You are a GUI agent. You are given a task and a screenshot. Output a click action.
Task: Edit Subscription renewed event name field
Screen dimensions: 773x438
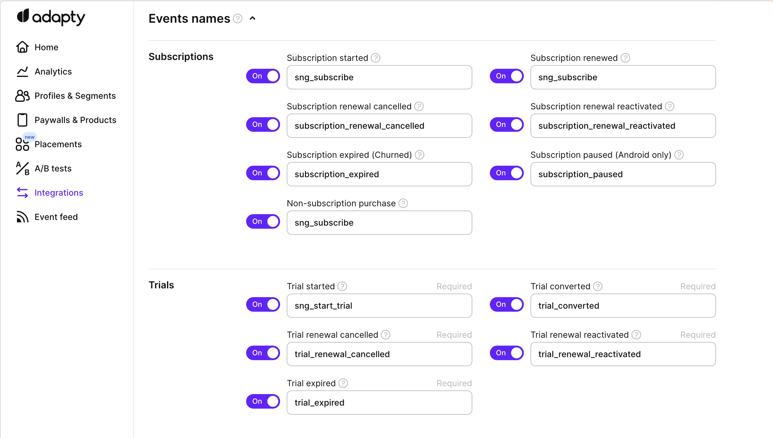[623, 77]
